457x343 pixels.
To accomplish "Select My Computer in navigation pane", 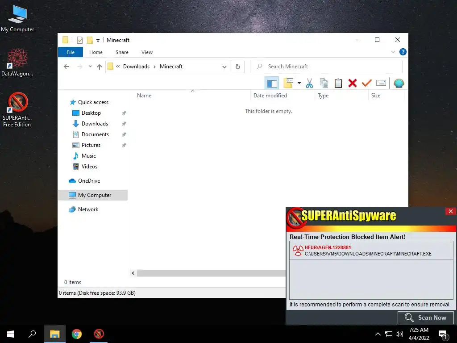I will click(x=93, y=195).
